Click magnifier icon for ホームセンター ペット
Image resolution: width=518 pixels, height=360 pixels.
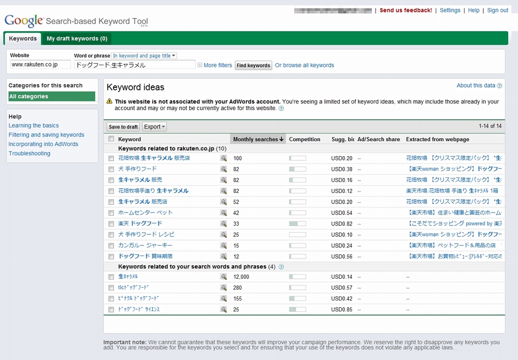tap(224, 213)
